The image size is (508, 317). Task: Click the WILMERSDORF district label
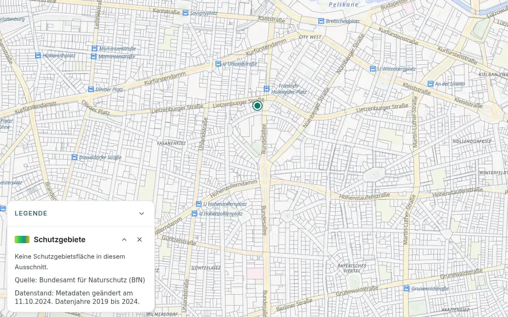162,314
